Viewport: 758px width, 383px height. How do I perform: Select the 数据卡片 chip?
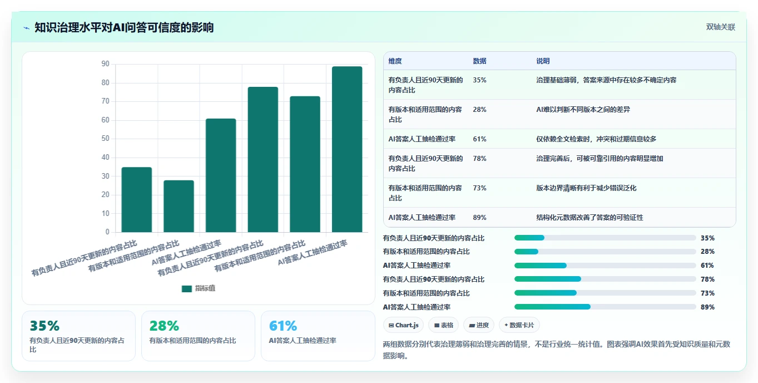coord(519,325)
